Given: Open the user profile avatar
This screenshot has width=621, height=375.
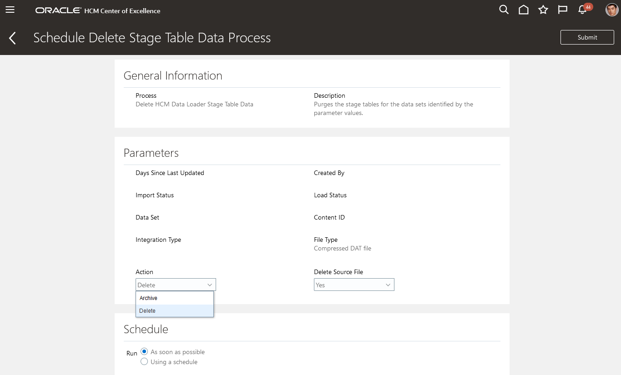Looking at the screenshot, I should point(612,10).
